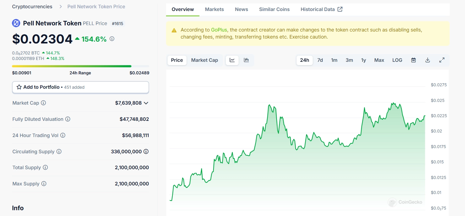Click the info icon next to Market Cap

43,103
